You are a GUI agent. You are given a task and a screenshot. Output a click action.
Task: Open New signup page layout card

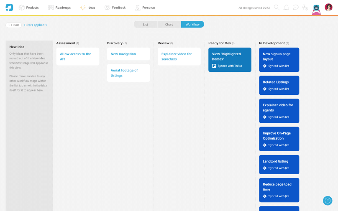[x=279, y=60]
